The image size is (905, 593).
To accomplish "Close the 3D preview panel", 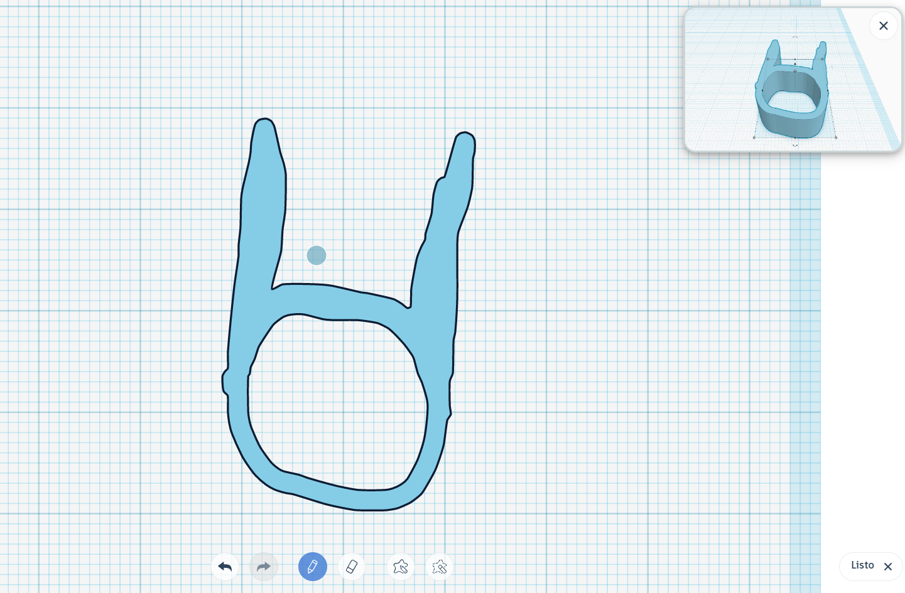I will click(884, 26).
